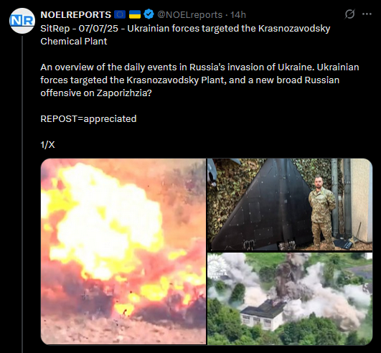Open the NR profile avatar

(x=22, y=21)
